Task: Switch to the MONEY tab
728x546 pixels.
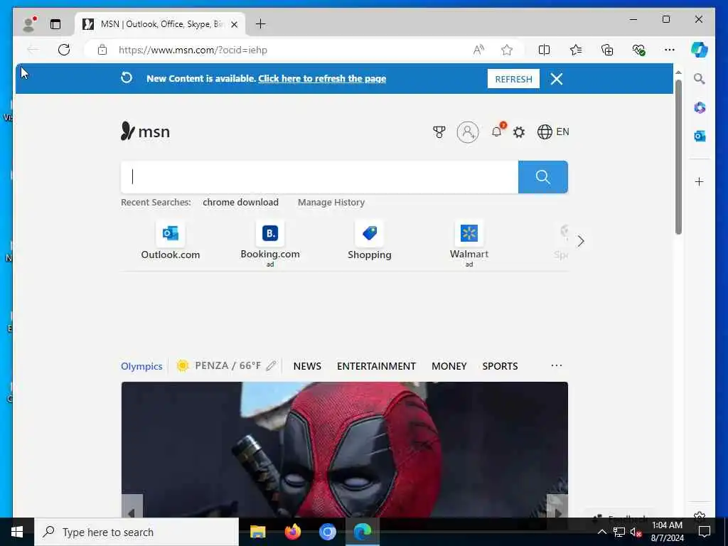Action: pos(449,366)
